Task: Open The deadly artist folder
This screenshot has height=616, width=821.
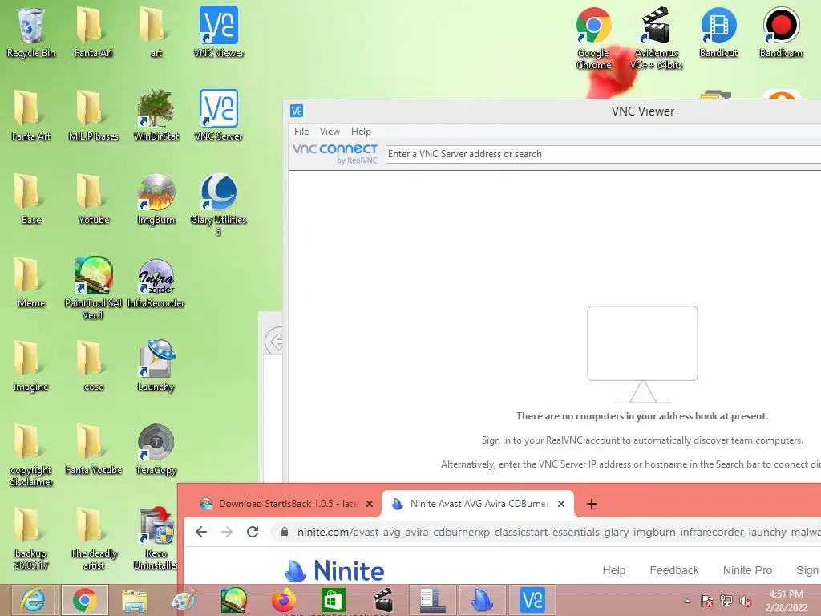Action: tap(93, 538)
